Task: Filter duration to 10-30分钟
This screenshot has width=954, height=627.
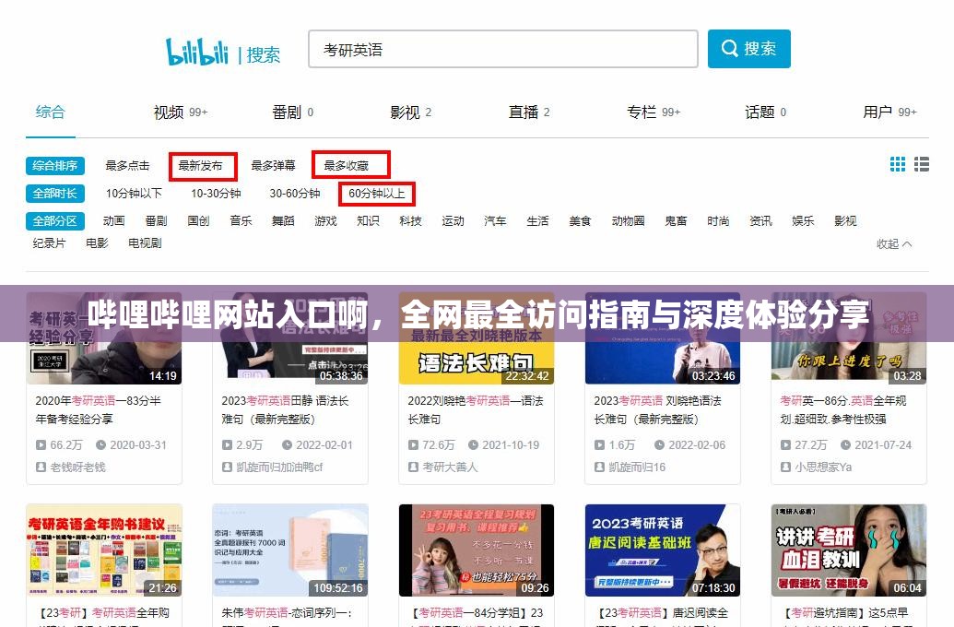Action: tap(216, 194)
